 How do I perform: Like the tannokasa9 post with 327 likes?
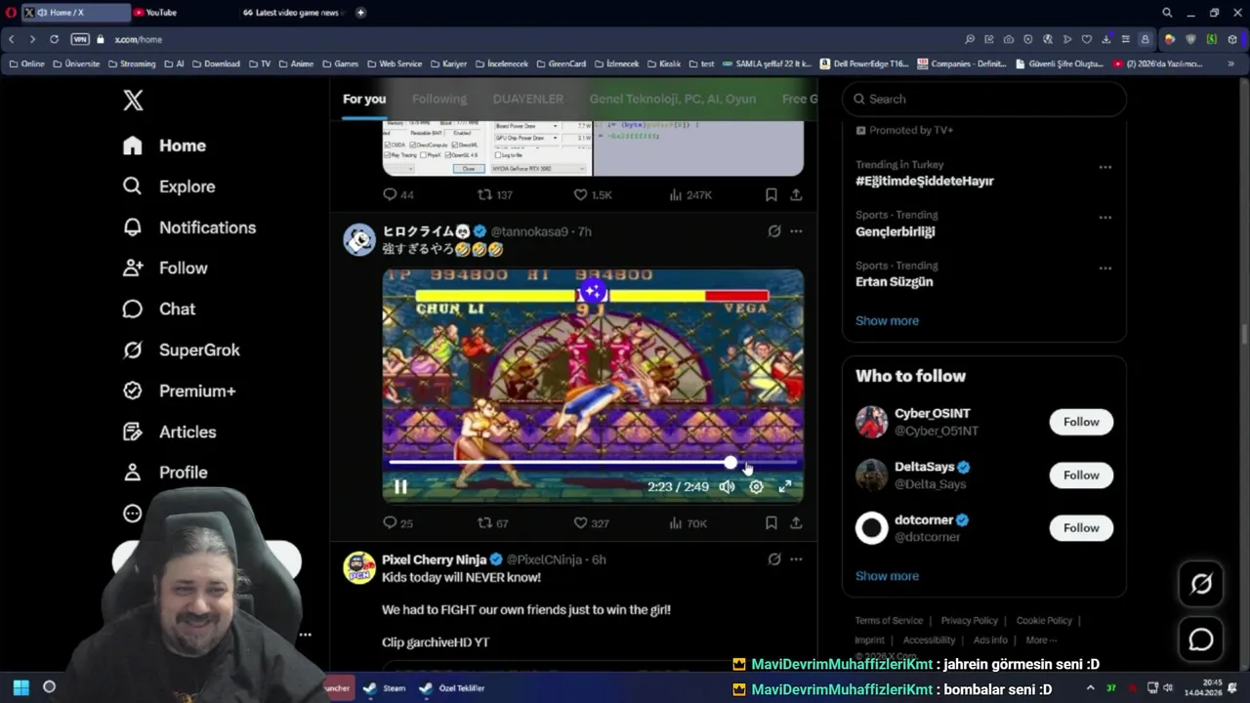point(591,523)
